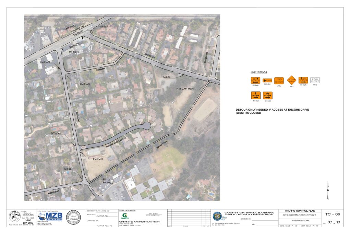
Task: Select the SC3 (CA) detour arrow sign in legend
Action: [267, 81]
